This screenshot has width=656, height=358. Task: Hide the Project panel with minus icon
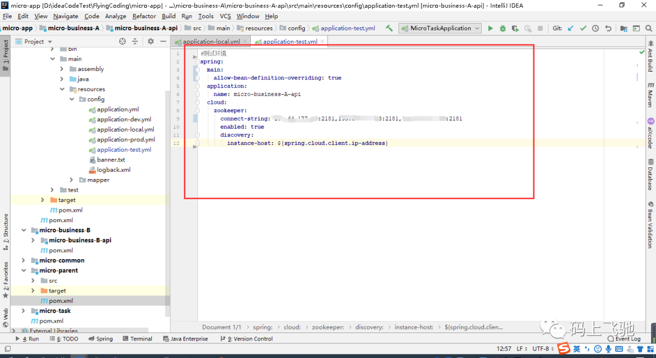[163, 41]
